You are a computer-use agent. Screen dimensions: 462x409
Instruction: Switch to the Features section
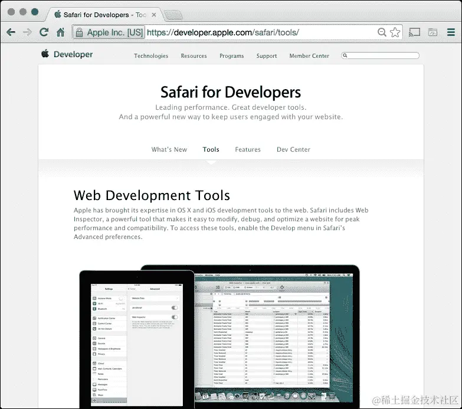pyautogui.click(x=248, y=149)
